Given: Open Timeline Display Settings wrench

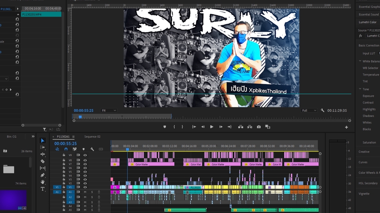Looking at the screenshot, I should pos(92,149).
